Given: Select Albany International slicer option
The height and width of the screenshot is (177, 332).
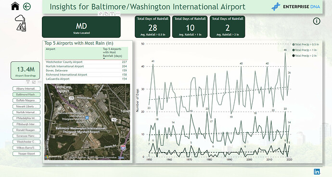Looking at the screenshot, I should pyautogui.click(x=26, y=89).
